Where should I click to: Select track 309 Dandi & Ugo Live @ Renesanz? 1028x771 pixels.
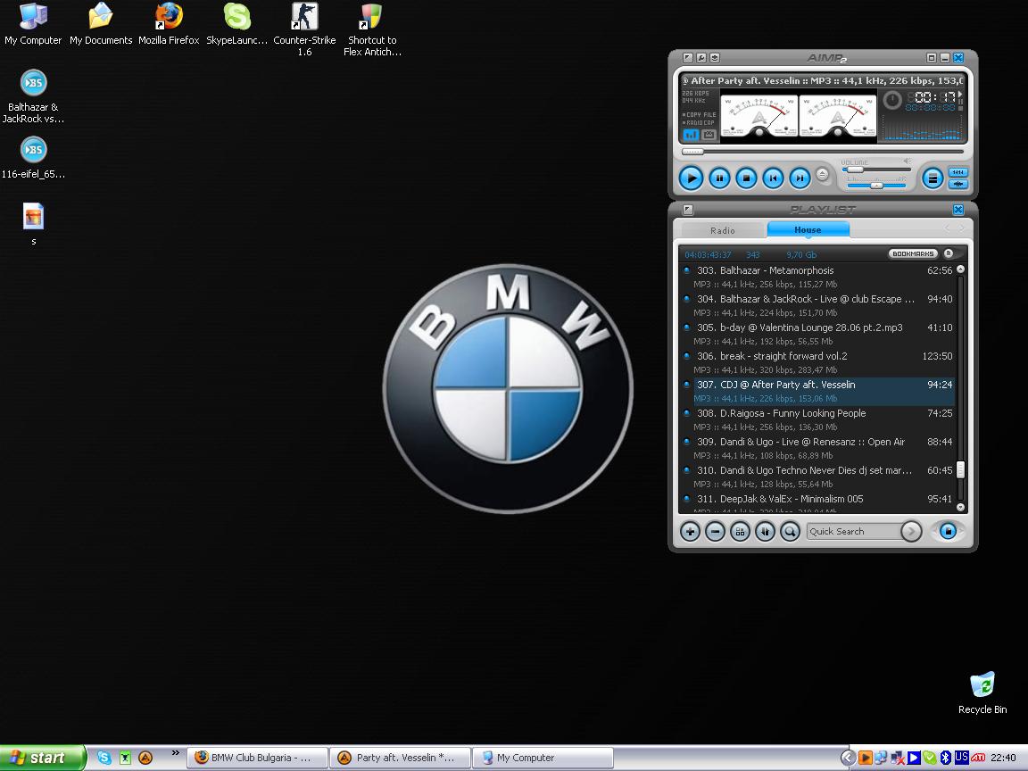[818, 449]
